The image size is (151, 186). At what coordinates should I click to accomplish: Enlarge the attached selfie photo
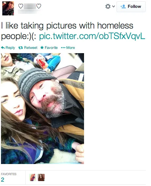click(42, 109)
